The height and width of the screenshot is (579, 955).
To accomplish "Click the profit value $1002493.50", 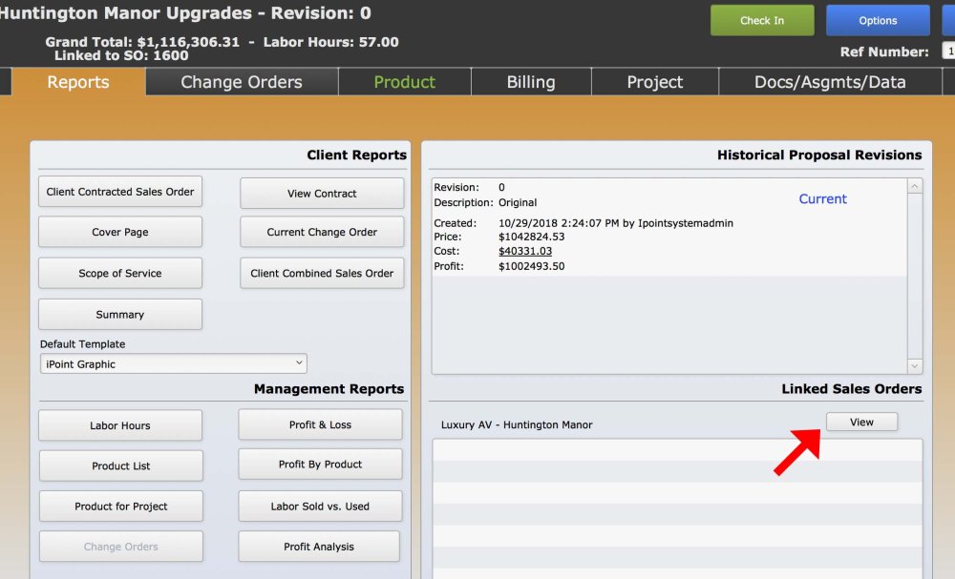I will coord(531,266).
